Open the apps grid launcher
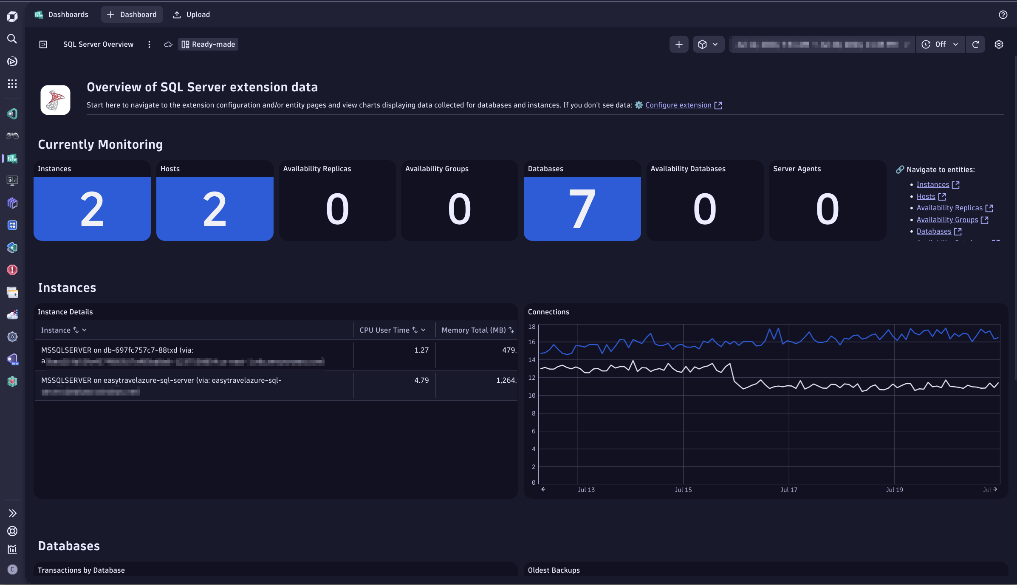The height and width of the screenshot is (585, 1017). tap(12, 84)
